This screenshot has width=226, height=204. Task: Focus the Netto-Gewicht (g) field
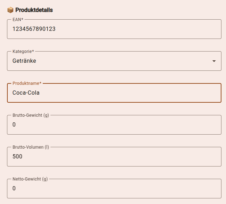(x=114, y=189)
